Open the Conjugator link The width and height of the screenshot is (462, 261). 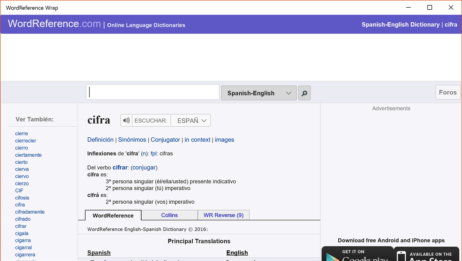point(165,140)
